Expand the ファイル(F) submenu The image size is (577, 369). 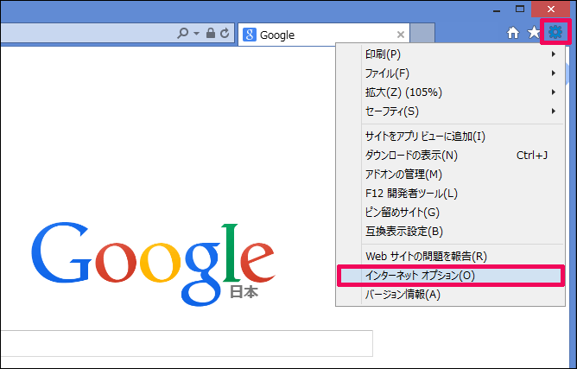451,73
